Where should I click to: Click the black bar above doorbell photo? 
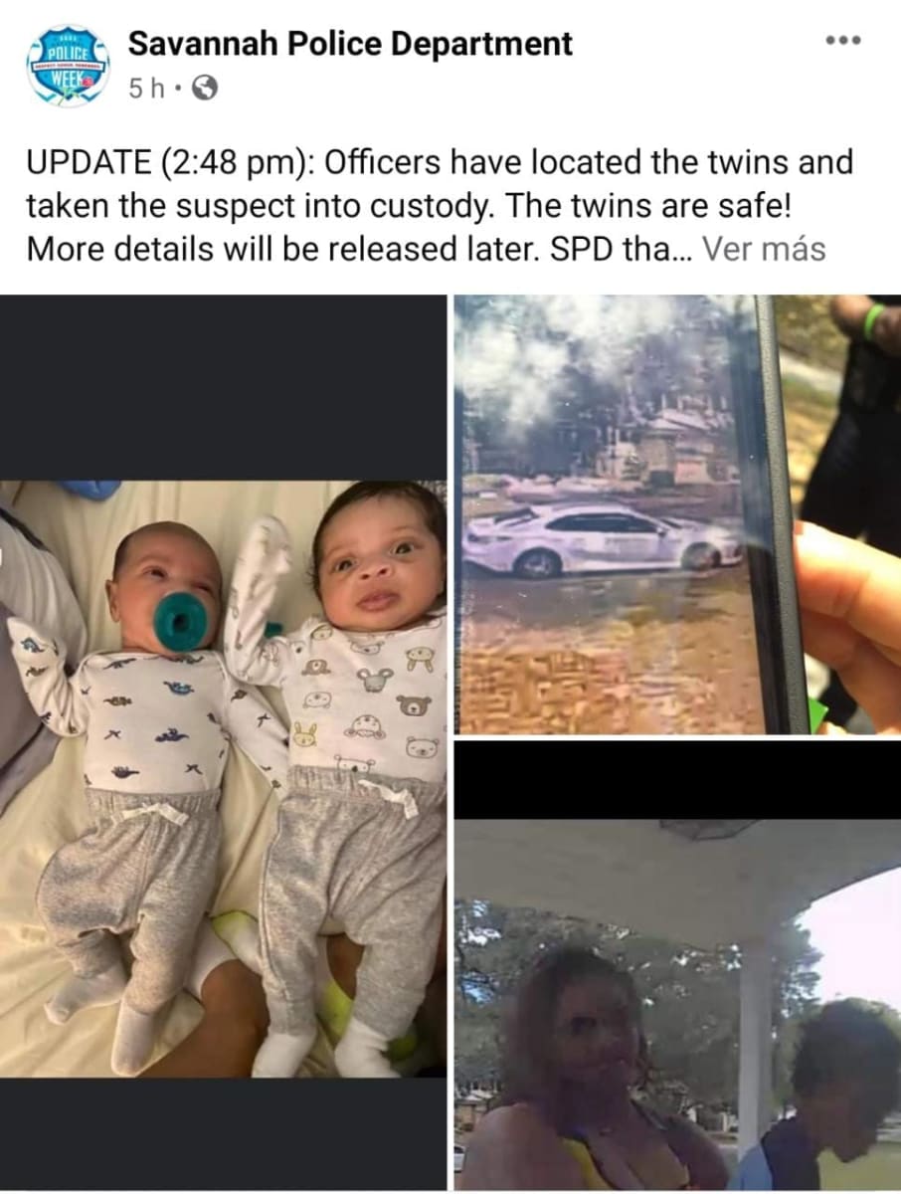[677, 780]
